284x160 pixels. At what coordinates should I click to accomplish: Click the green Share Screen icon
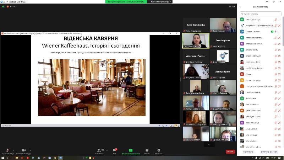pyautogui.click(x=131, y=150)
